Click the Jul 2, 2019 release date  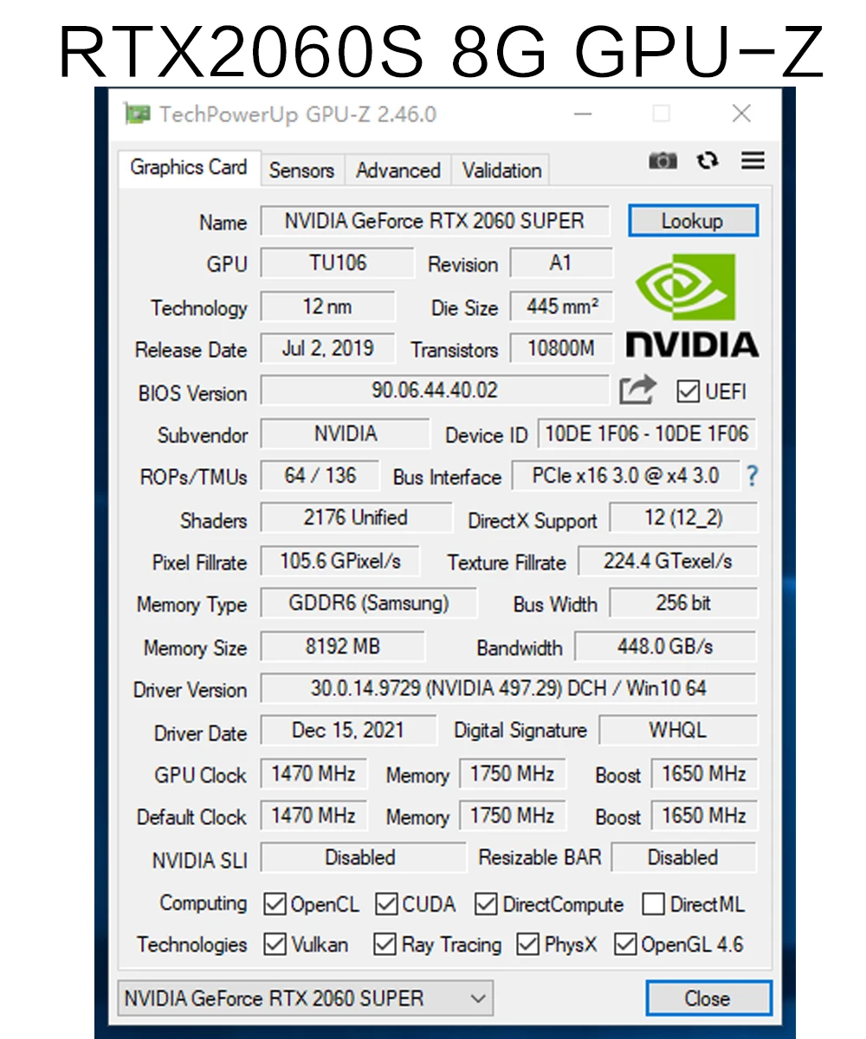click(x=327, y=348)
